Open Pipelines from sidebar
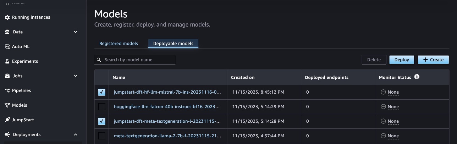457x144 pixels. tap(21, 90)
